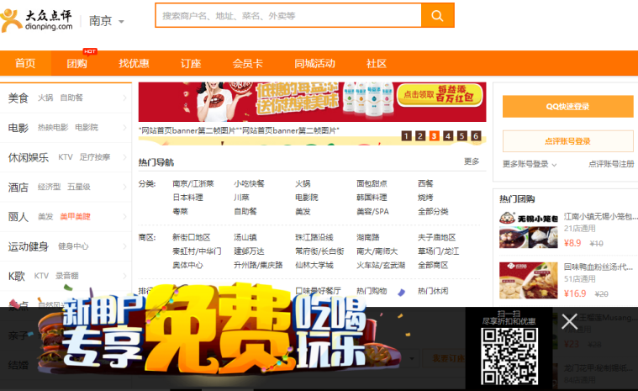The width and height of the screenshot is (638, 391).
Task: Click the 热映电影 sidebar link
Action: pos(53,128)
